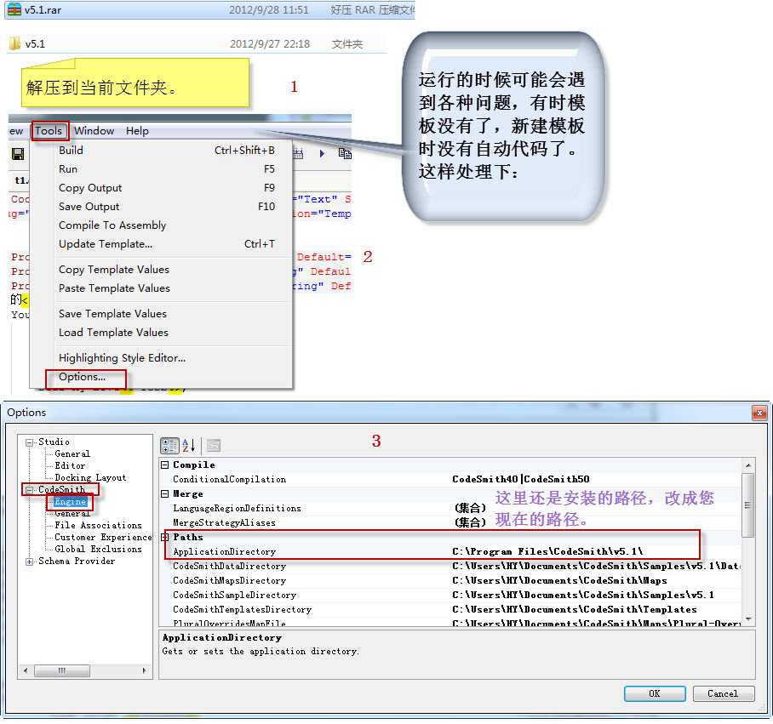Open the Tools menu

[49, 131]
